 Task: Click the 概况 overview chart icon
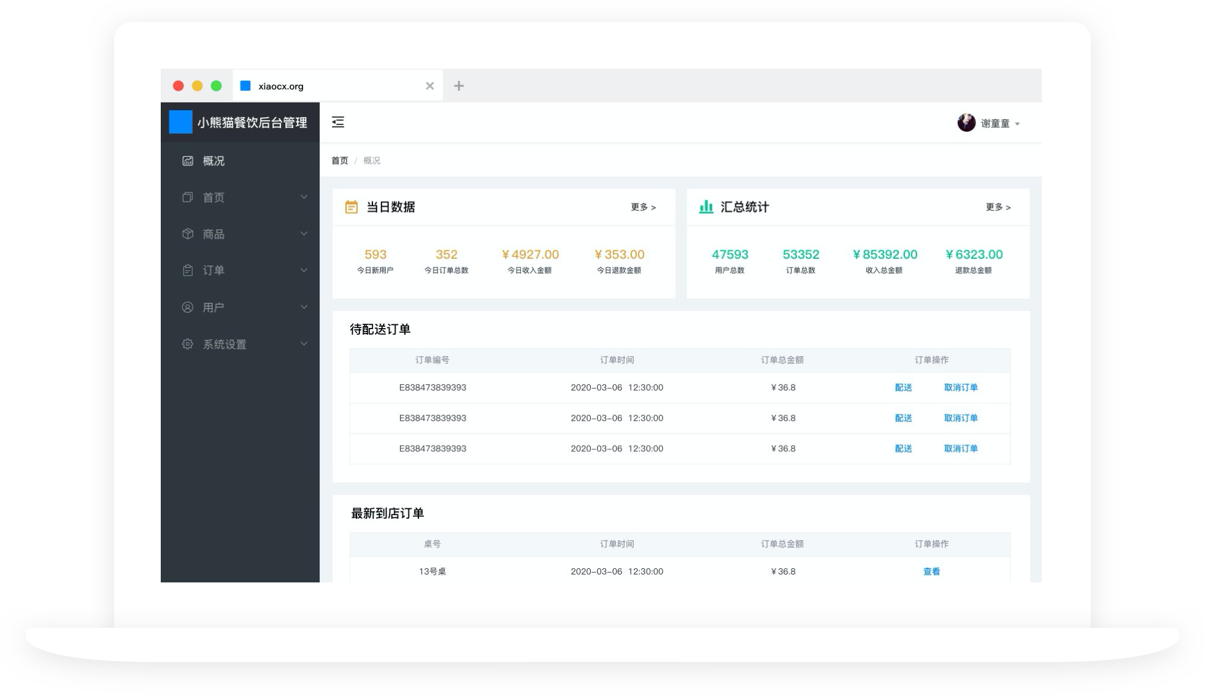[x=188, y=161]
